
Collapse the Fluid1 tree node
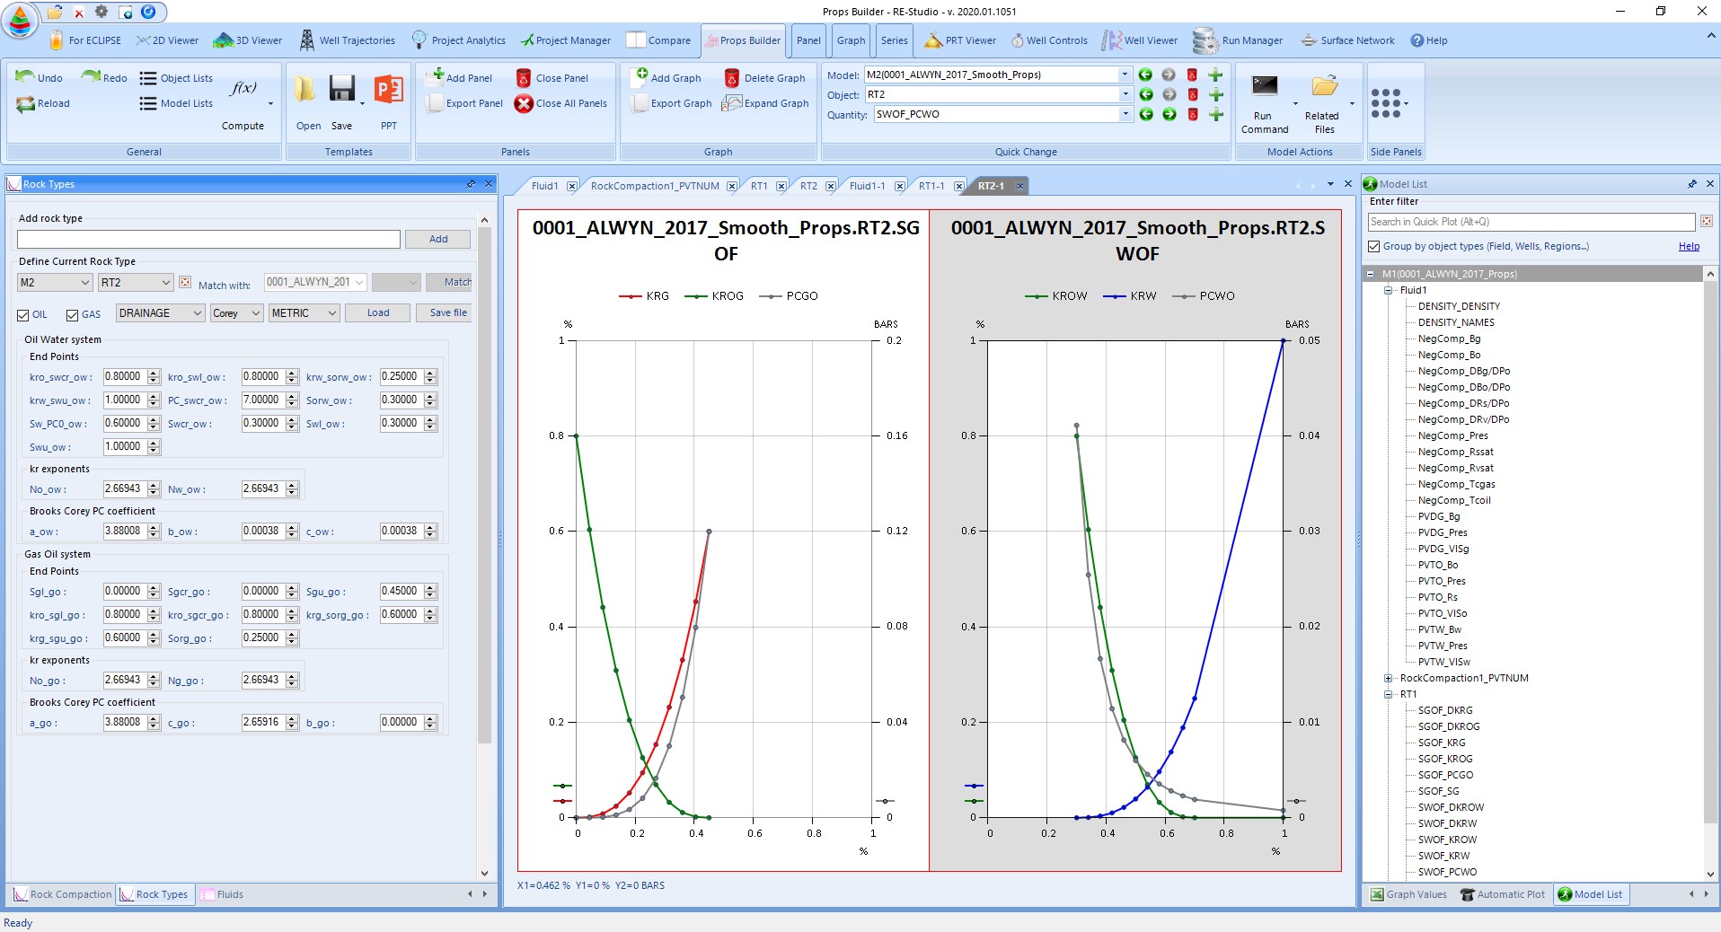pyautogui.click(x=1388, y=290)
